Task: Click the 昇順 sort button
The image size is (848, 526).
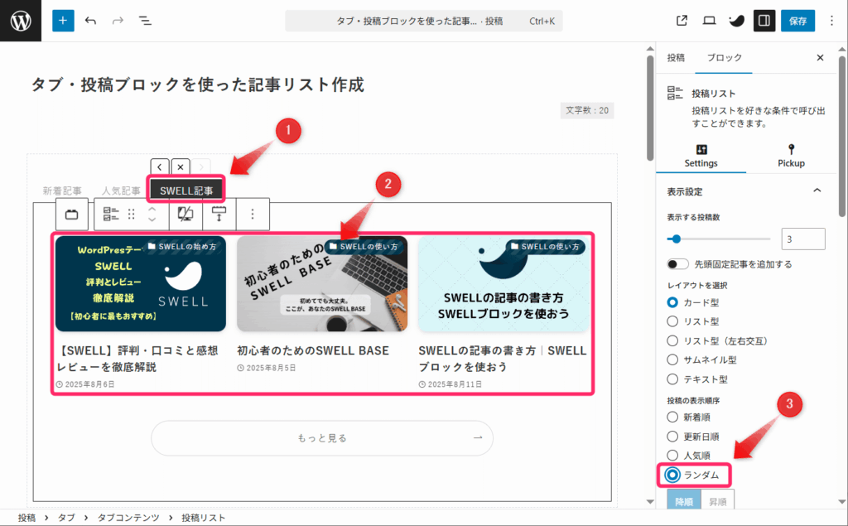Action: coord(718,500)
